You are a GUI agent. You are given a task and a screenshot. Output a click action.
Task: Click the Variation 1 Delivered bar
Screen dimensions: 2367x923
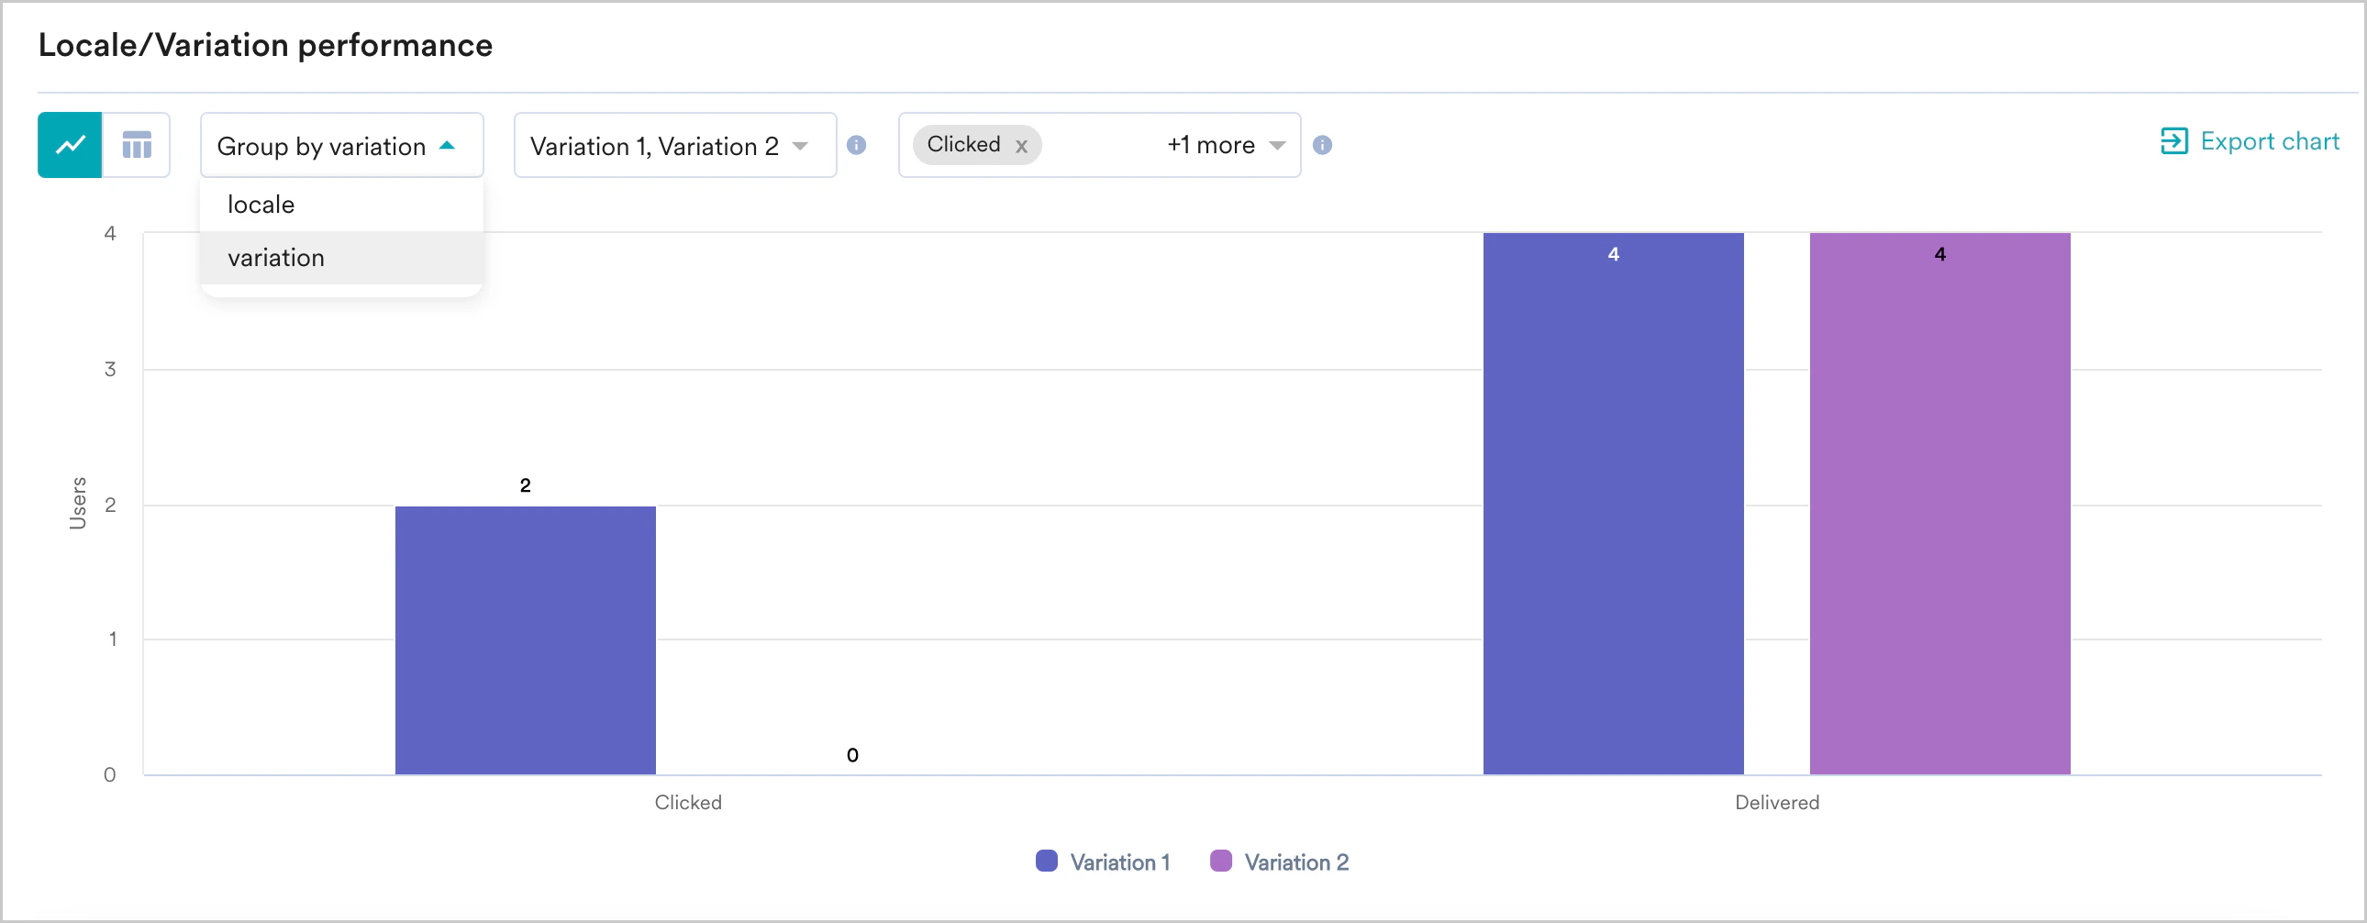(1614, 506)
